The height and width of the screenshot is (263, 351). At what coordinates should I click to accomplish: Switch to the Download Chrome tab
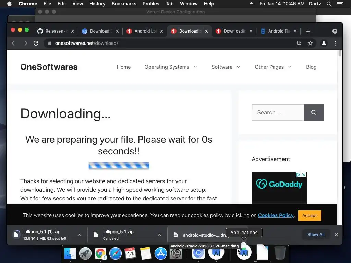pyautogui.click(x=100, y=31)
